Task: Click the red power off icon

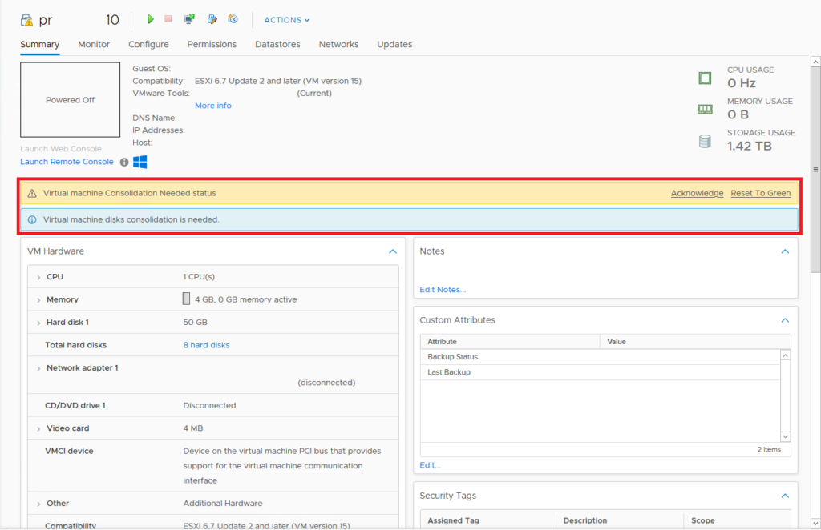Action: tap(169, 19)
